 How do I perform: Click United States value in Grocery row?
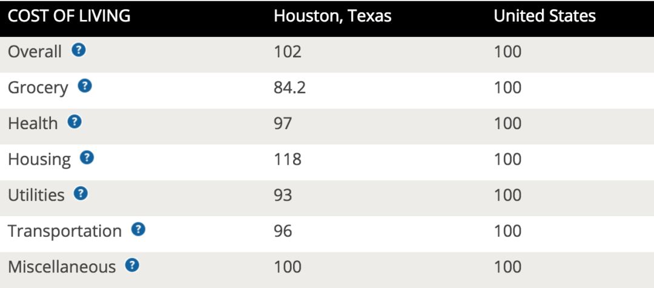coord(507,88)
